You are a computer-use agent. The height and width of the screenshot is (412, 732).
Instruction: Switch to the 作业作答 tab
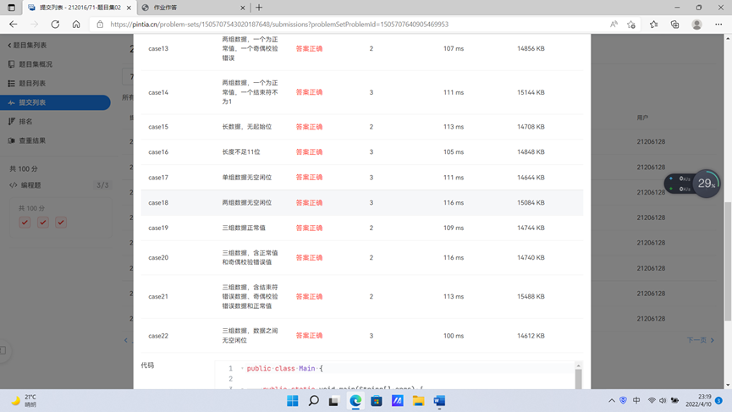click(194, 8)
